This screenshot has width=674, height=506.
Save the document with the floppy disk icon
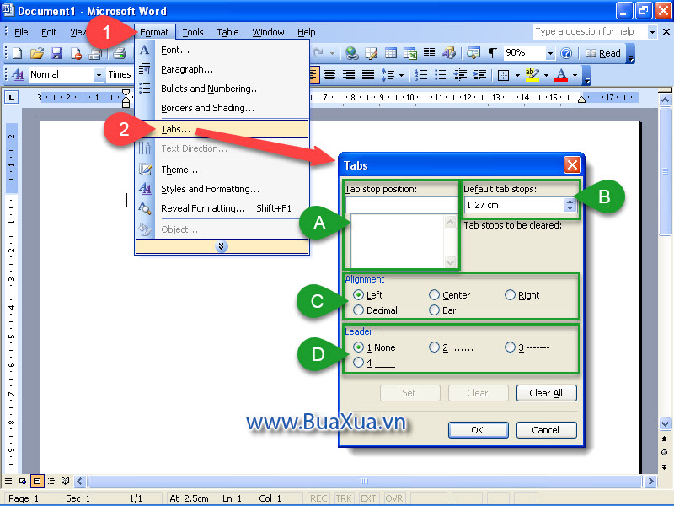pyautogui.click(x=56, y=53)
